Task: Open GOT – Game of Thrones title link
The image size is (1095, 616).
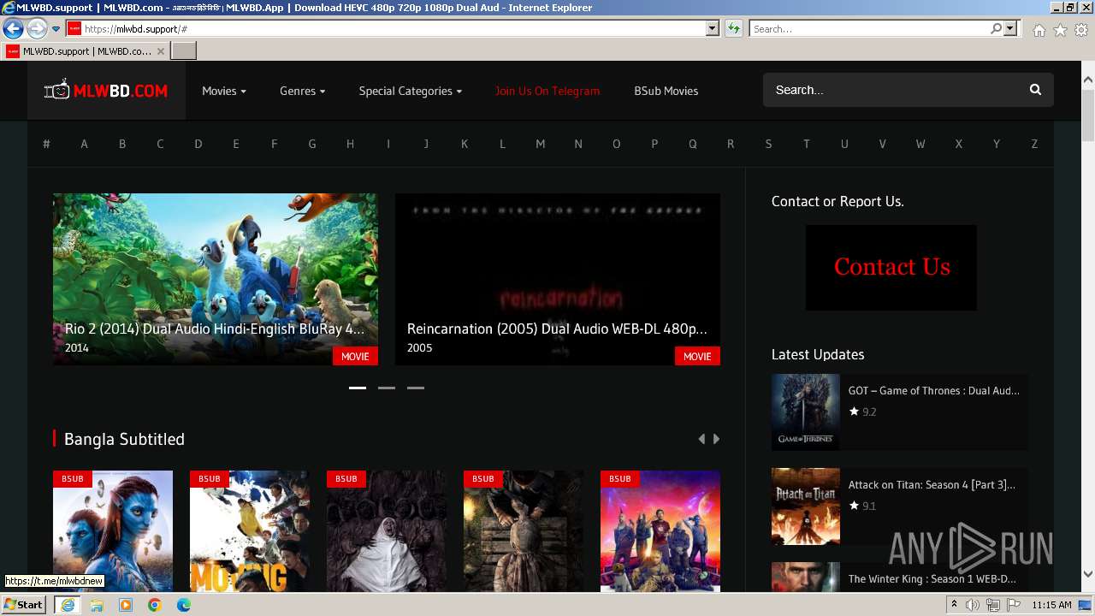Action: click(934, 390)
